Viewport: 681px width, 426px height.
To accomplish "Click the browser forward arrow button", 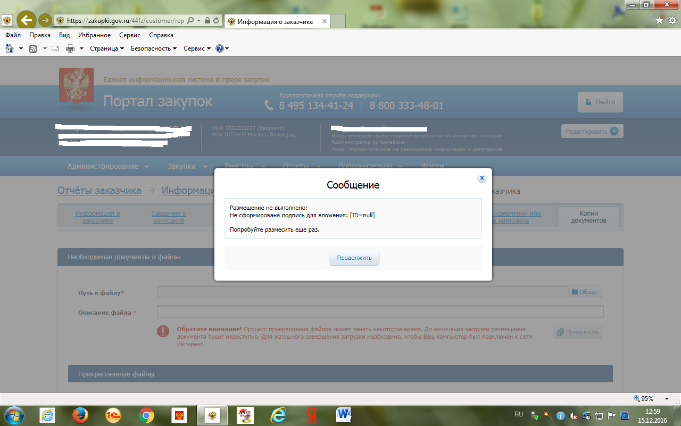I will 45,21.
